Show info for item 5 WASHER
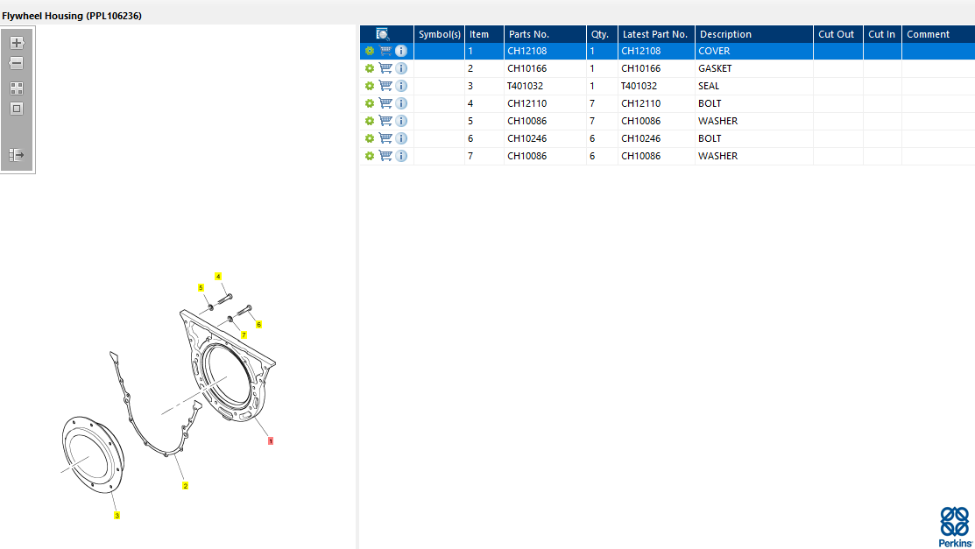The height and width of the screenshot is (549, 975). (401, 121)
